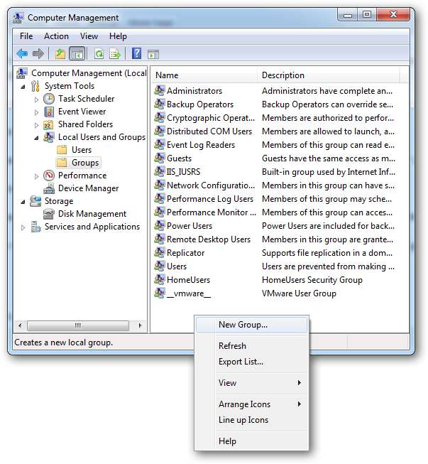Click tree pane horizontal scrollbar left arrow
428x464 pixels.
(x=20, y=326)
